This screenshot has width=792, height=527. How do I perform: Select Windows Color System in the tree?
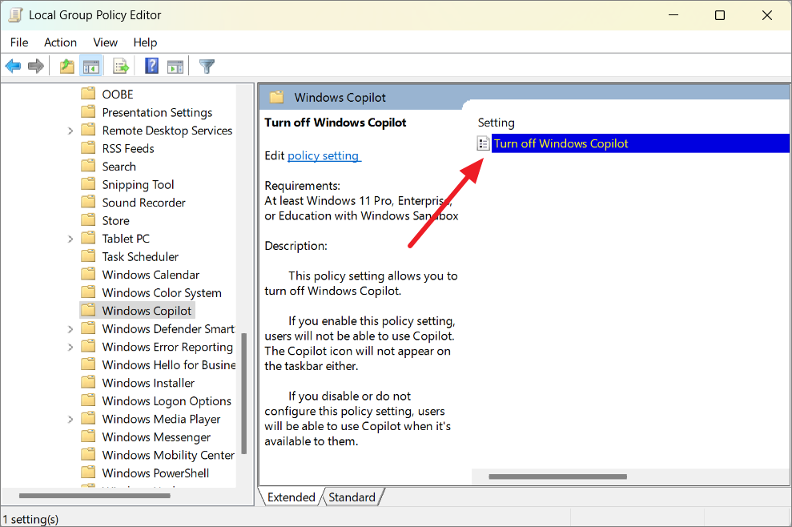tap(162, 292)
